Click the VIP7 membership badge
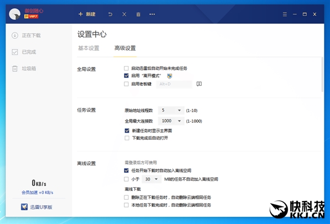 (x=31, y=17)
